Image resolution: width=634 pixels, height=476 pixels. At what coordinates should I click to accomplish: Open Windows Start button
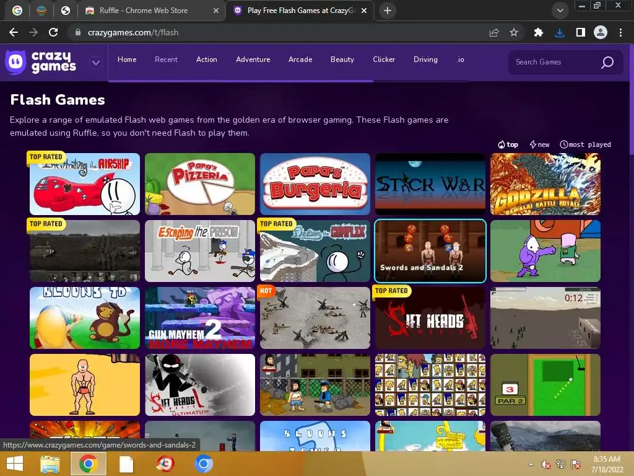pyautogui.click(x=15, y=464)
